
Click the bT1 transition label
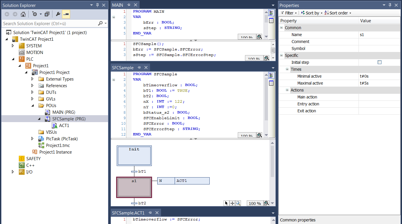click(x=142, y=171)
